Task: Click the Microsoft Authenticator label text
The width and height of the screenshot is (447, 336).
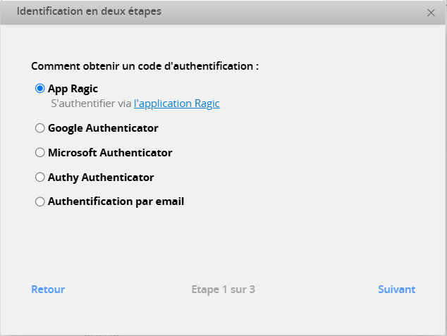Action: tap(110, 153)
